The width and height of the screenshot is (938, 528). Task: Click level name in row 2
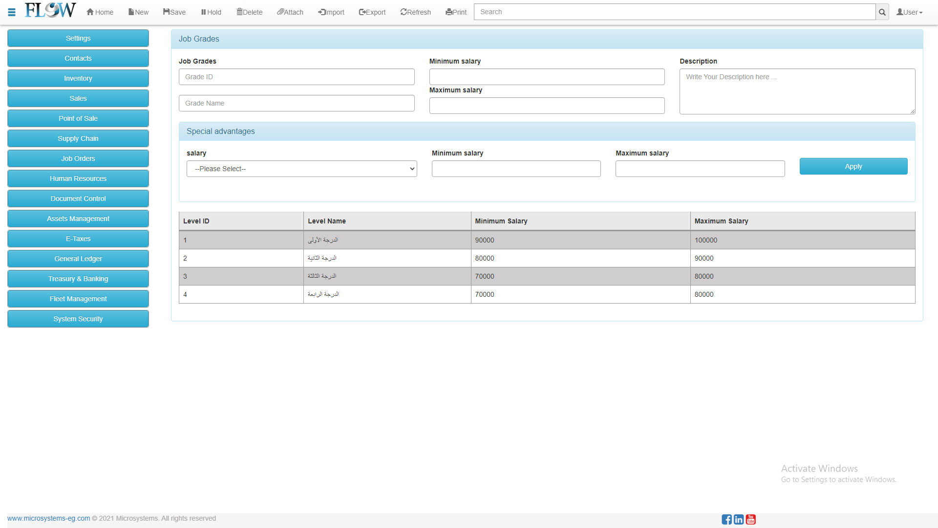(x=387, y=258)
